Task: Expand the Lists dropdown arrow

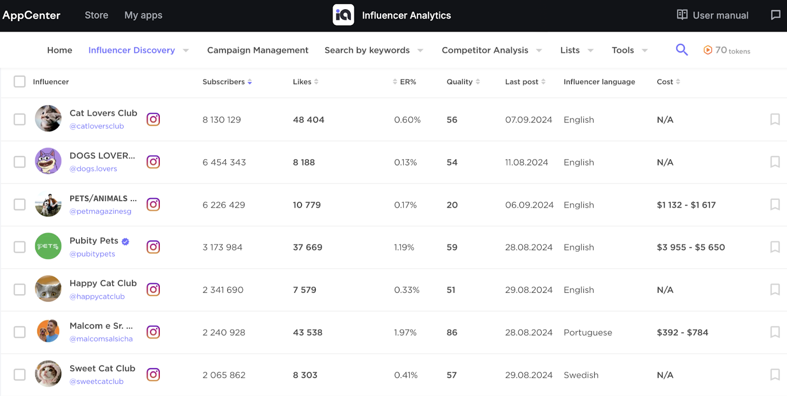Action: click(x=591, y=50)
